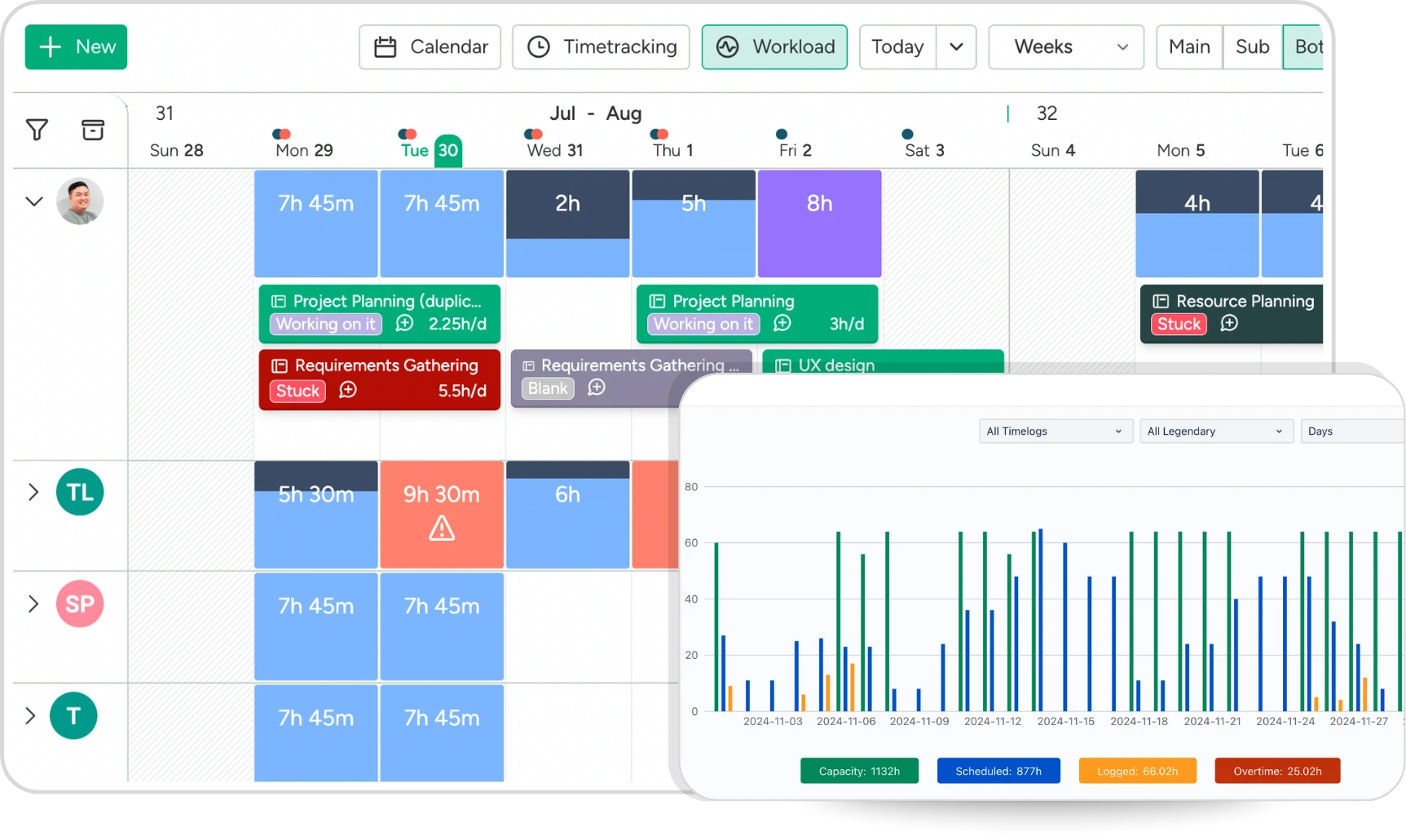Switch to the Calendar view

[430, 47]
